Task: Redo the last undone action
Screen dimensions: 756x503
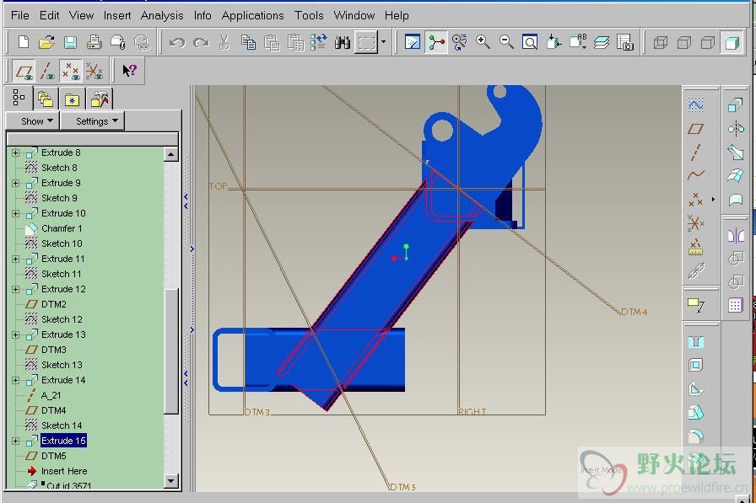Action: pyautogui.click(x=201, y=43)
